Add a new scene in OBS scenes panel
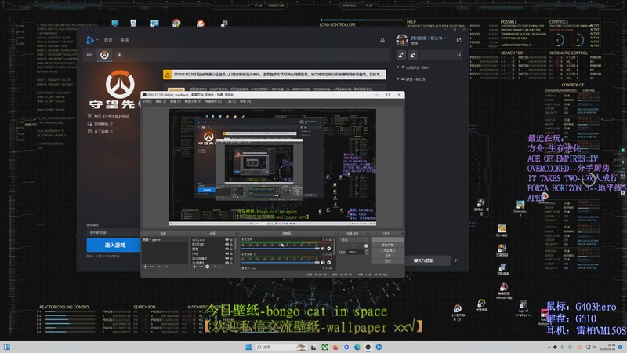This screenshot has width=627, height=353. tap(145, 267)
